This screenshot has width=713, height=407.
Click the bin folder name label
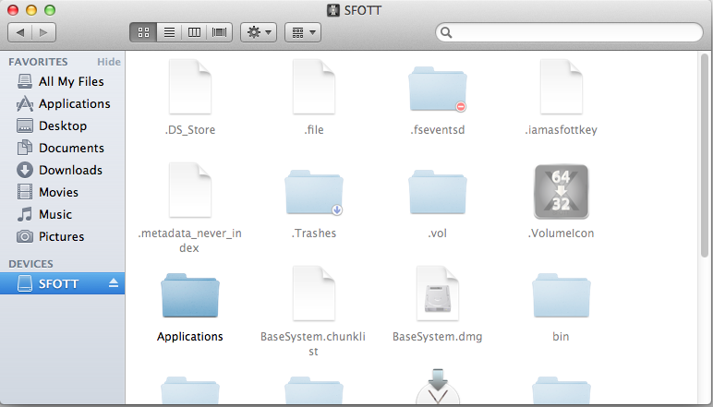561,337
